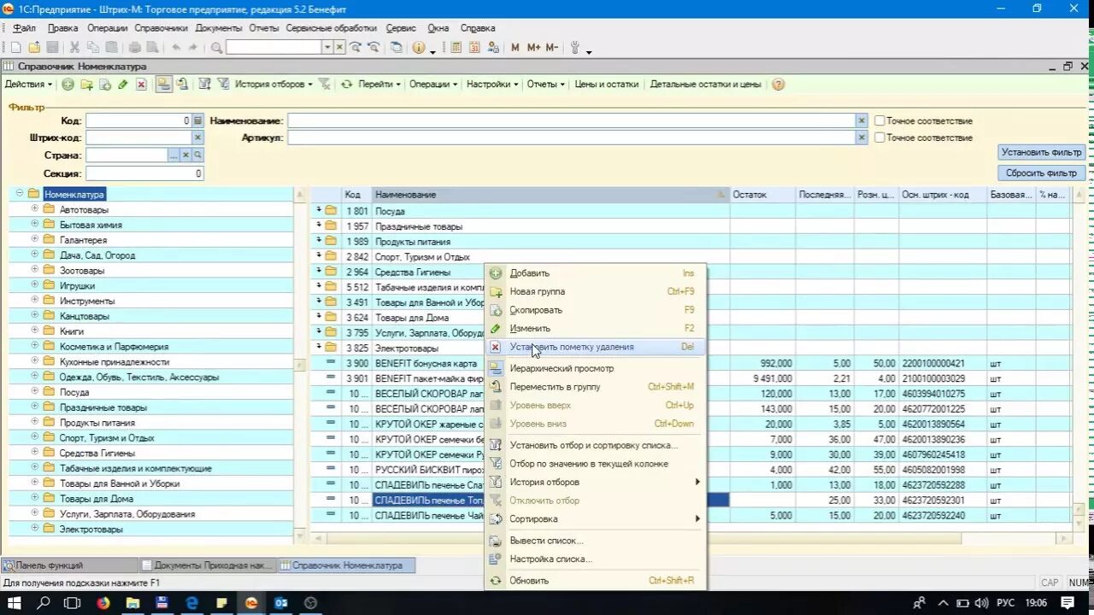Viewport: 1094px width, 615px height.
Task: Open the Перейти dropdown
Action: coord(379,85)
